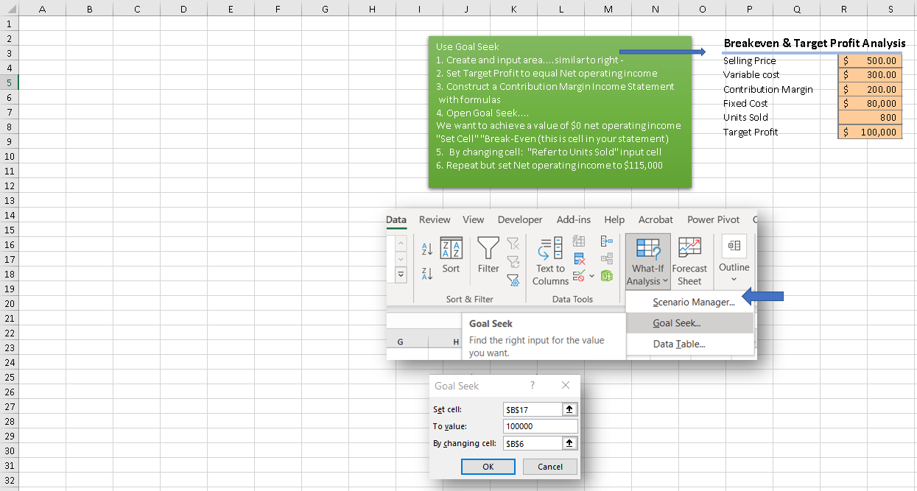Click OK in the Goal Seek dialog
The image size is (917, 491).
(488, 467)
